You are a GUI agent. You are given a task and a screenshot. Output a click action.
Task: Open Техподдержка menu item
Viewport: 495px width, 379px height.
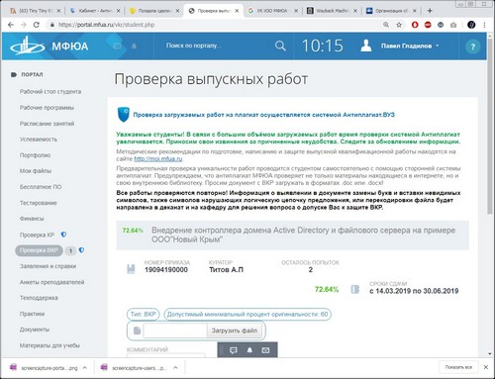(39, 298)
